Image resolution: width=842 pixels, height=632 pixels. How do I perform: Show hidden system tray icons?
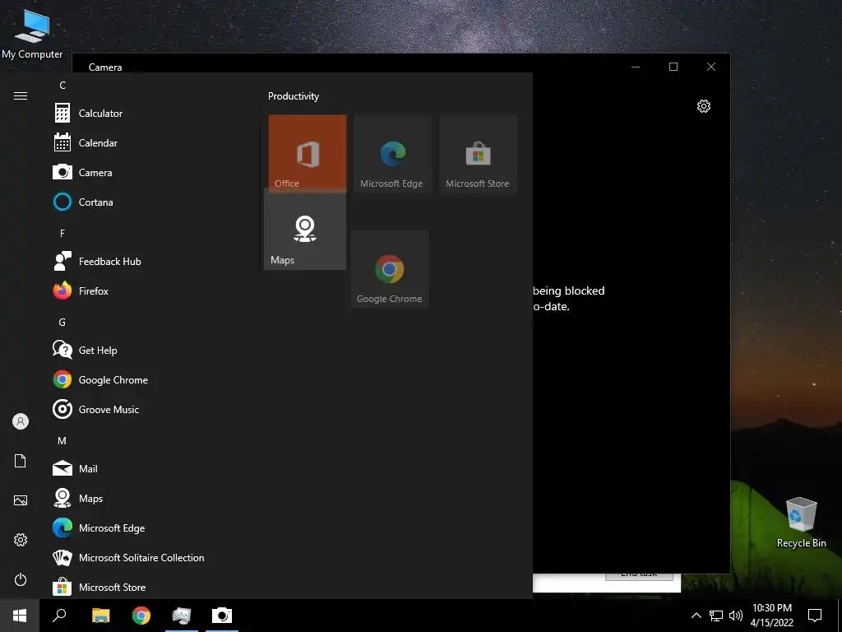tap(696, 616)
